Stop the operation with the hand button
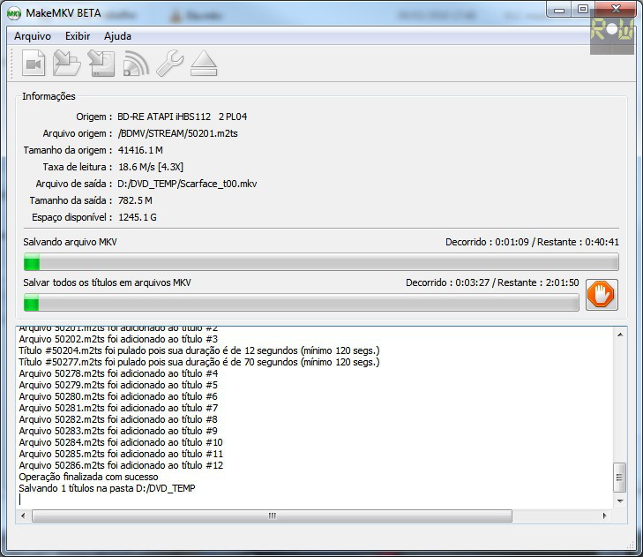Screen dimensions: 643x557 pos(602,295)
